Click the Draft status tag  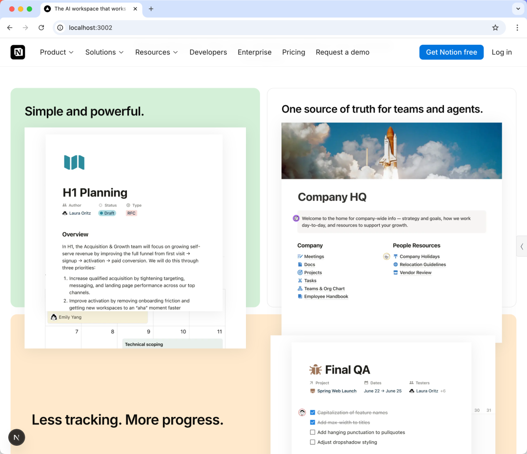[x=107, y=213]
